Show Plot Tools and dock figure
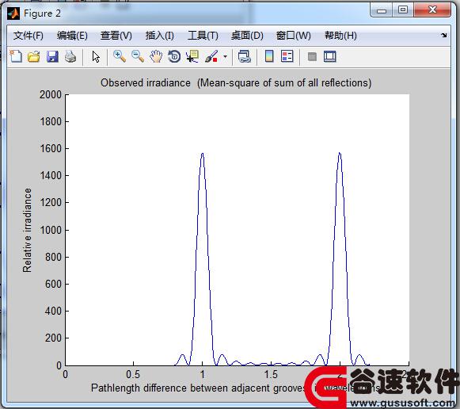This screenshot has width=460, height=409. click(329, 56)
